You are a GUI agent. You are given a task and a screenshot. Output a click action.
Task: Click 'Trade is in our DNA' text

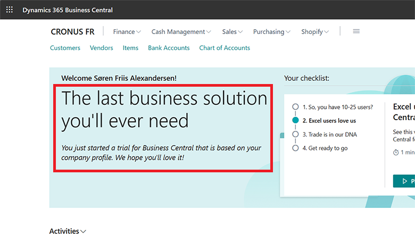330,135
